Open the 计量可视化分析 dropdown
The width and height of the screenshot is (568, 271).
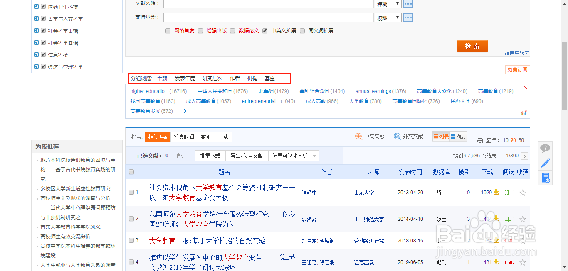point(294,156)
